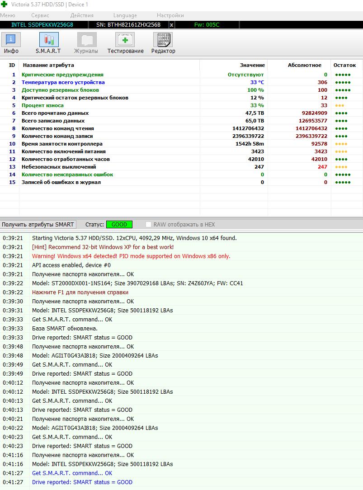Click absolute value 126953577

point(313,121)
